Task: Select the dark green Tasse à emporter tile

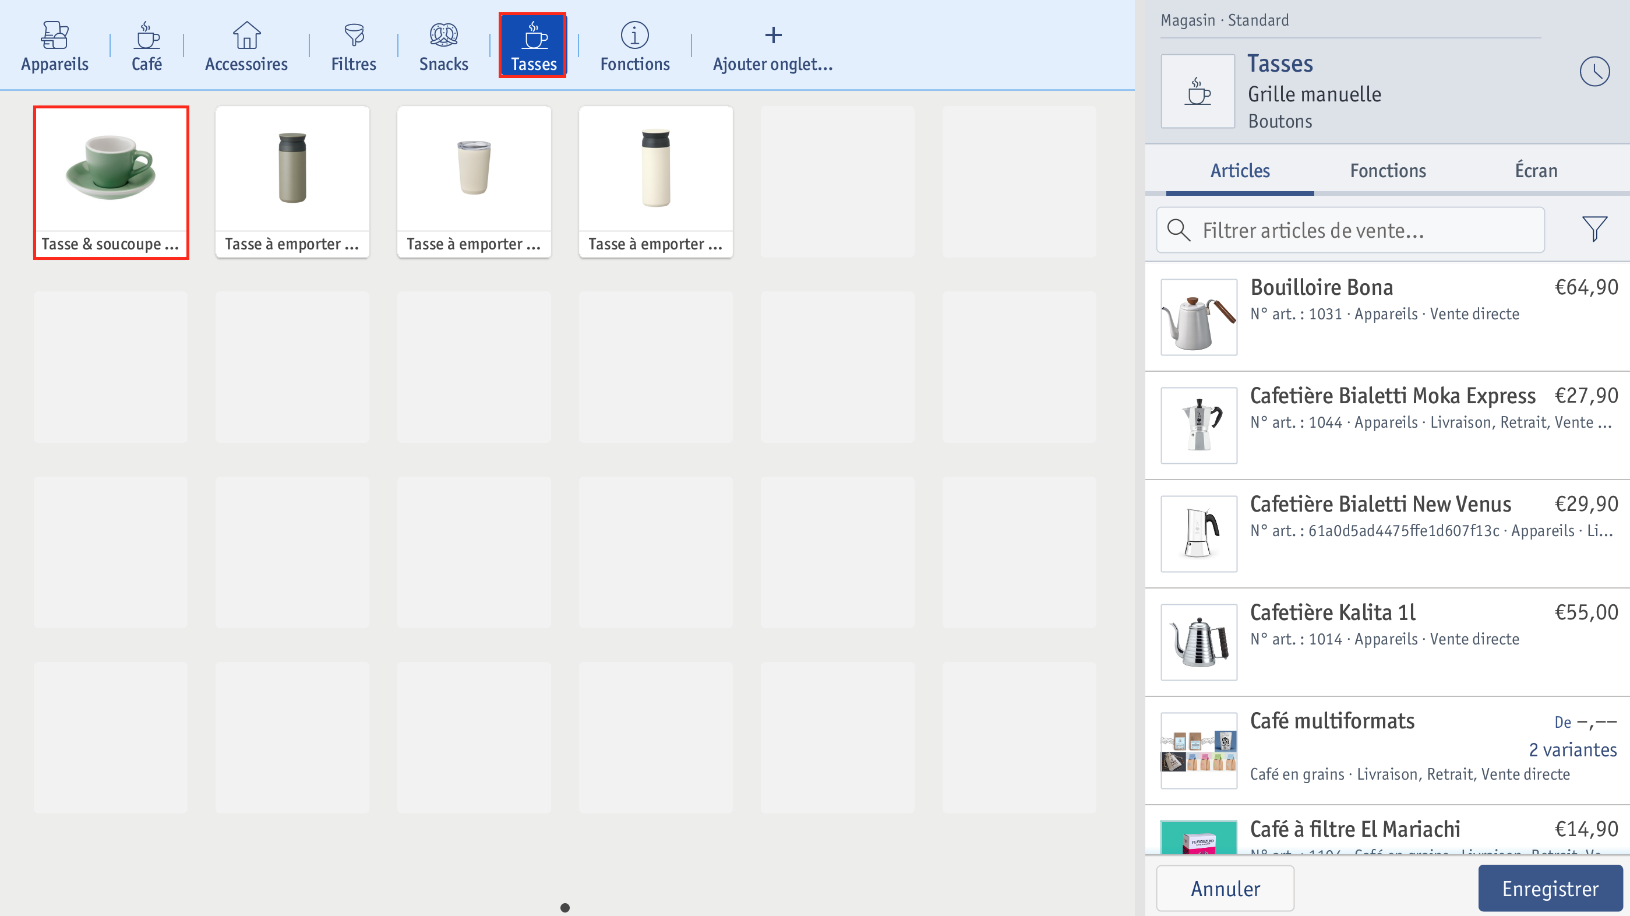Action: click(292, 182)
